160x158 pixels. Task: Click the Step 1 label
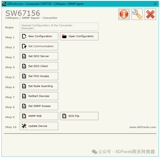click(10, 37)
